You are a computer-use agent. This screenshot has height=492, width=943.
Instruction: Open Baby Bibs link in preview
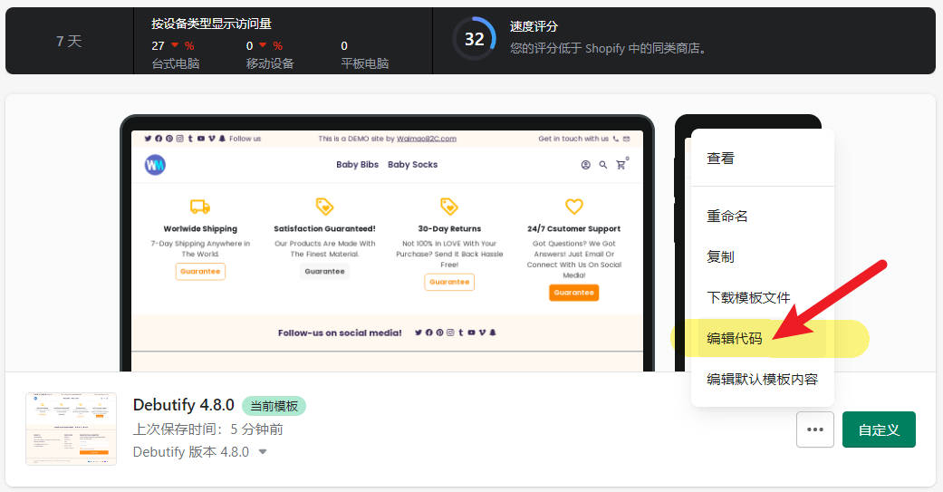click(x=357, y=164)
